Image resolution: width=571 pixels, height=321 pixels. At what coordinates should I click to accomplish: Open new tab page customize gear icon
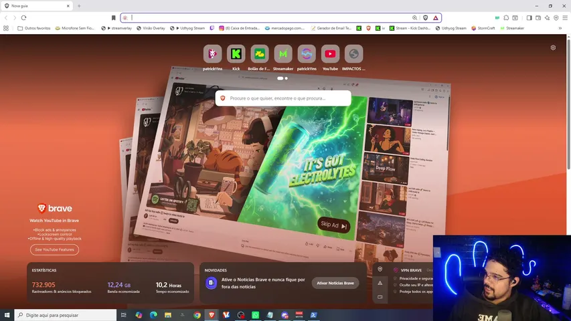point(553,47)
